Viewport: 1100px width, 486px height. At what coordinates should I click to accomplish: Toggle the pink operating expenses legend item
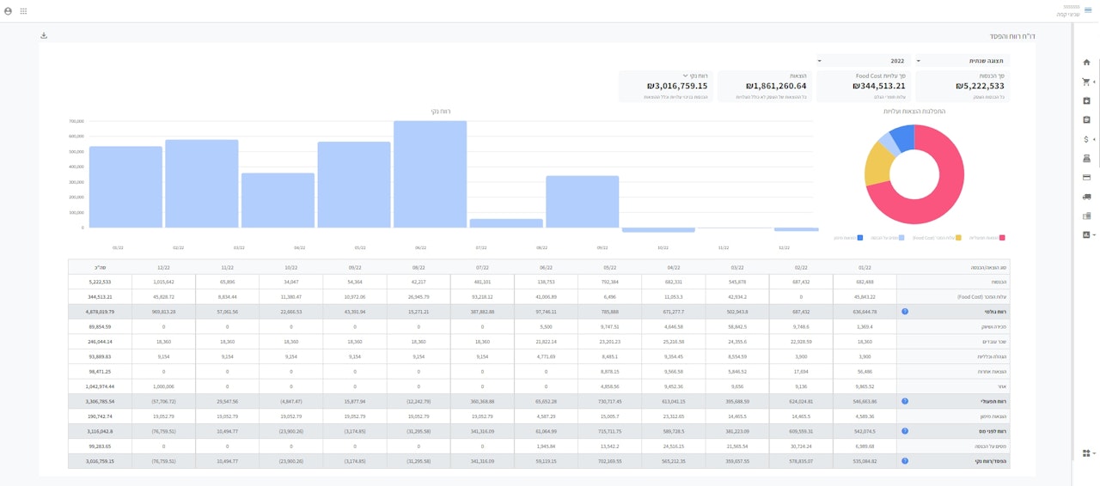(x=987, y=237)
